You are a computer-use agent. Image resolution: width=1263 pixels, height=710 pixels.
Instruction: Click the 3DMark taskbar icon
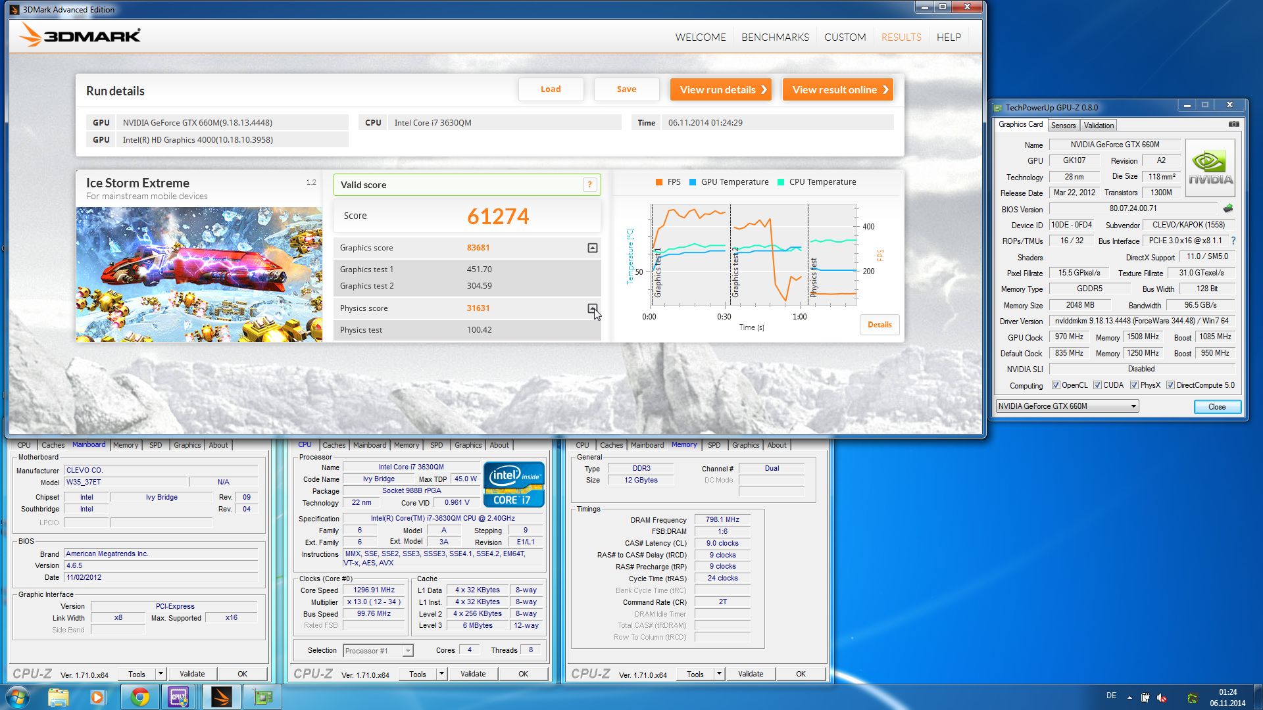pyautogui.click(x=222, y=697)
